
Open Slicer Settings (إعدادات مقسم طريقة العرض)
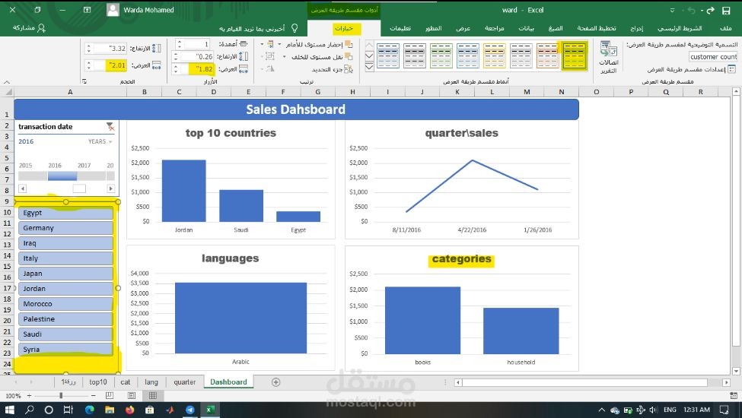pyautogui.click(x=691, y=69)
